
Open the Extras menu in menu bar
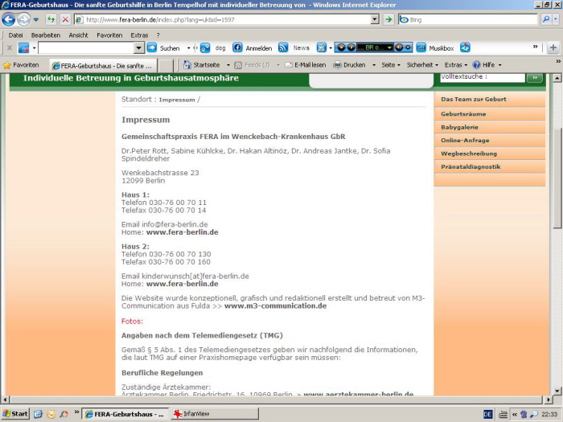[x=139, y=35]
